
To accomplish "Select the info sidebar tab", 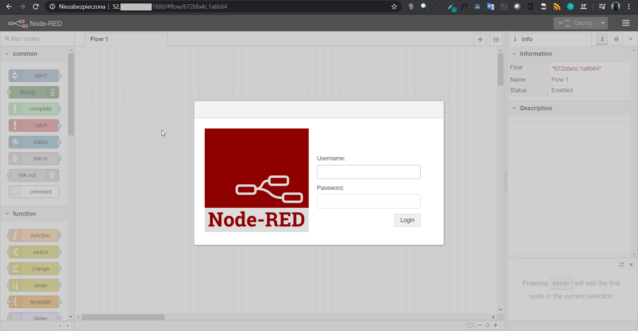I will pyautogui.click(x=550, y=39).
